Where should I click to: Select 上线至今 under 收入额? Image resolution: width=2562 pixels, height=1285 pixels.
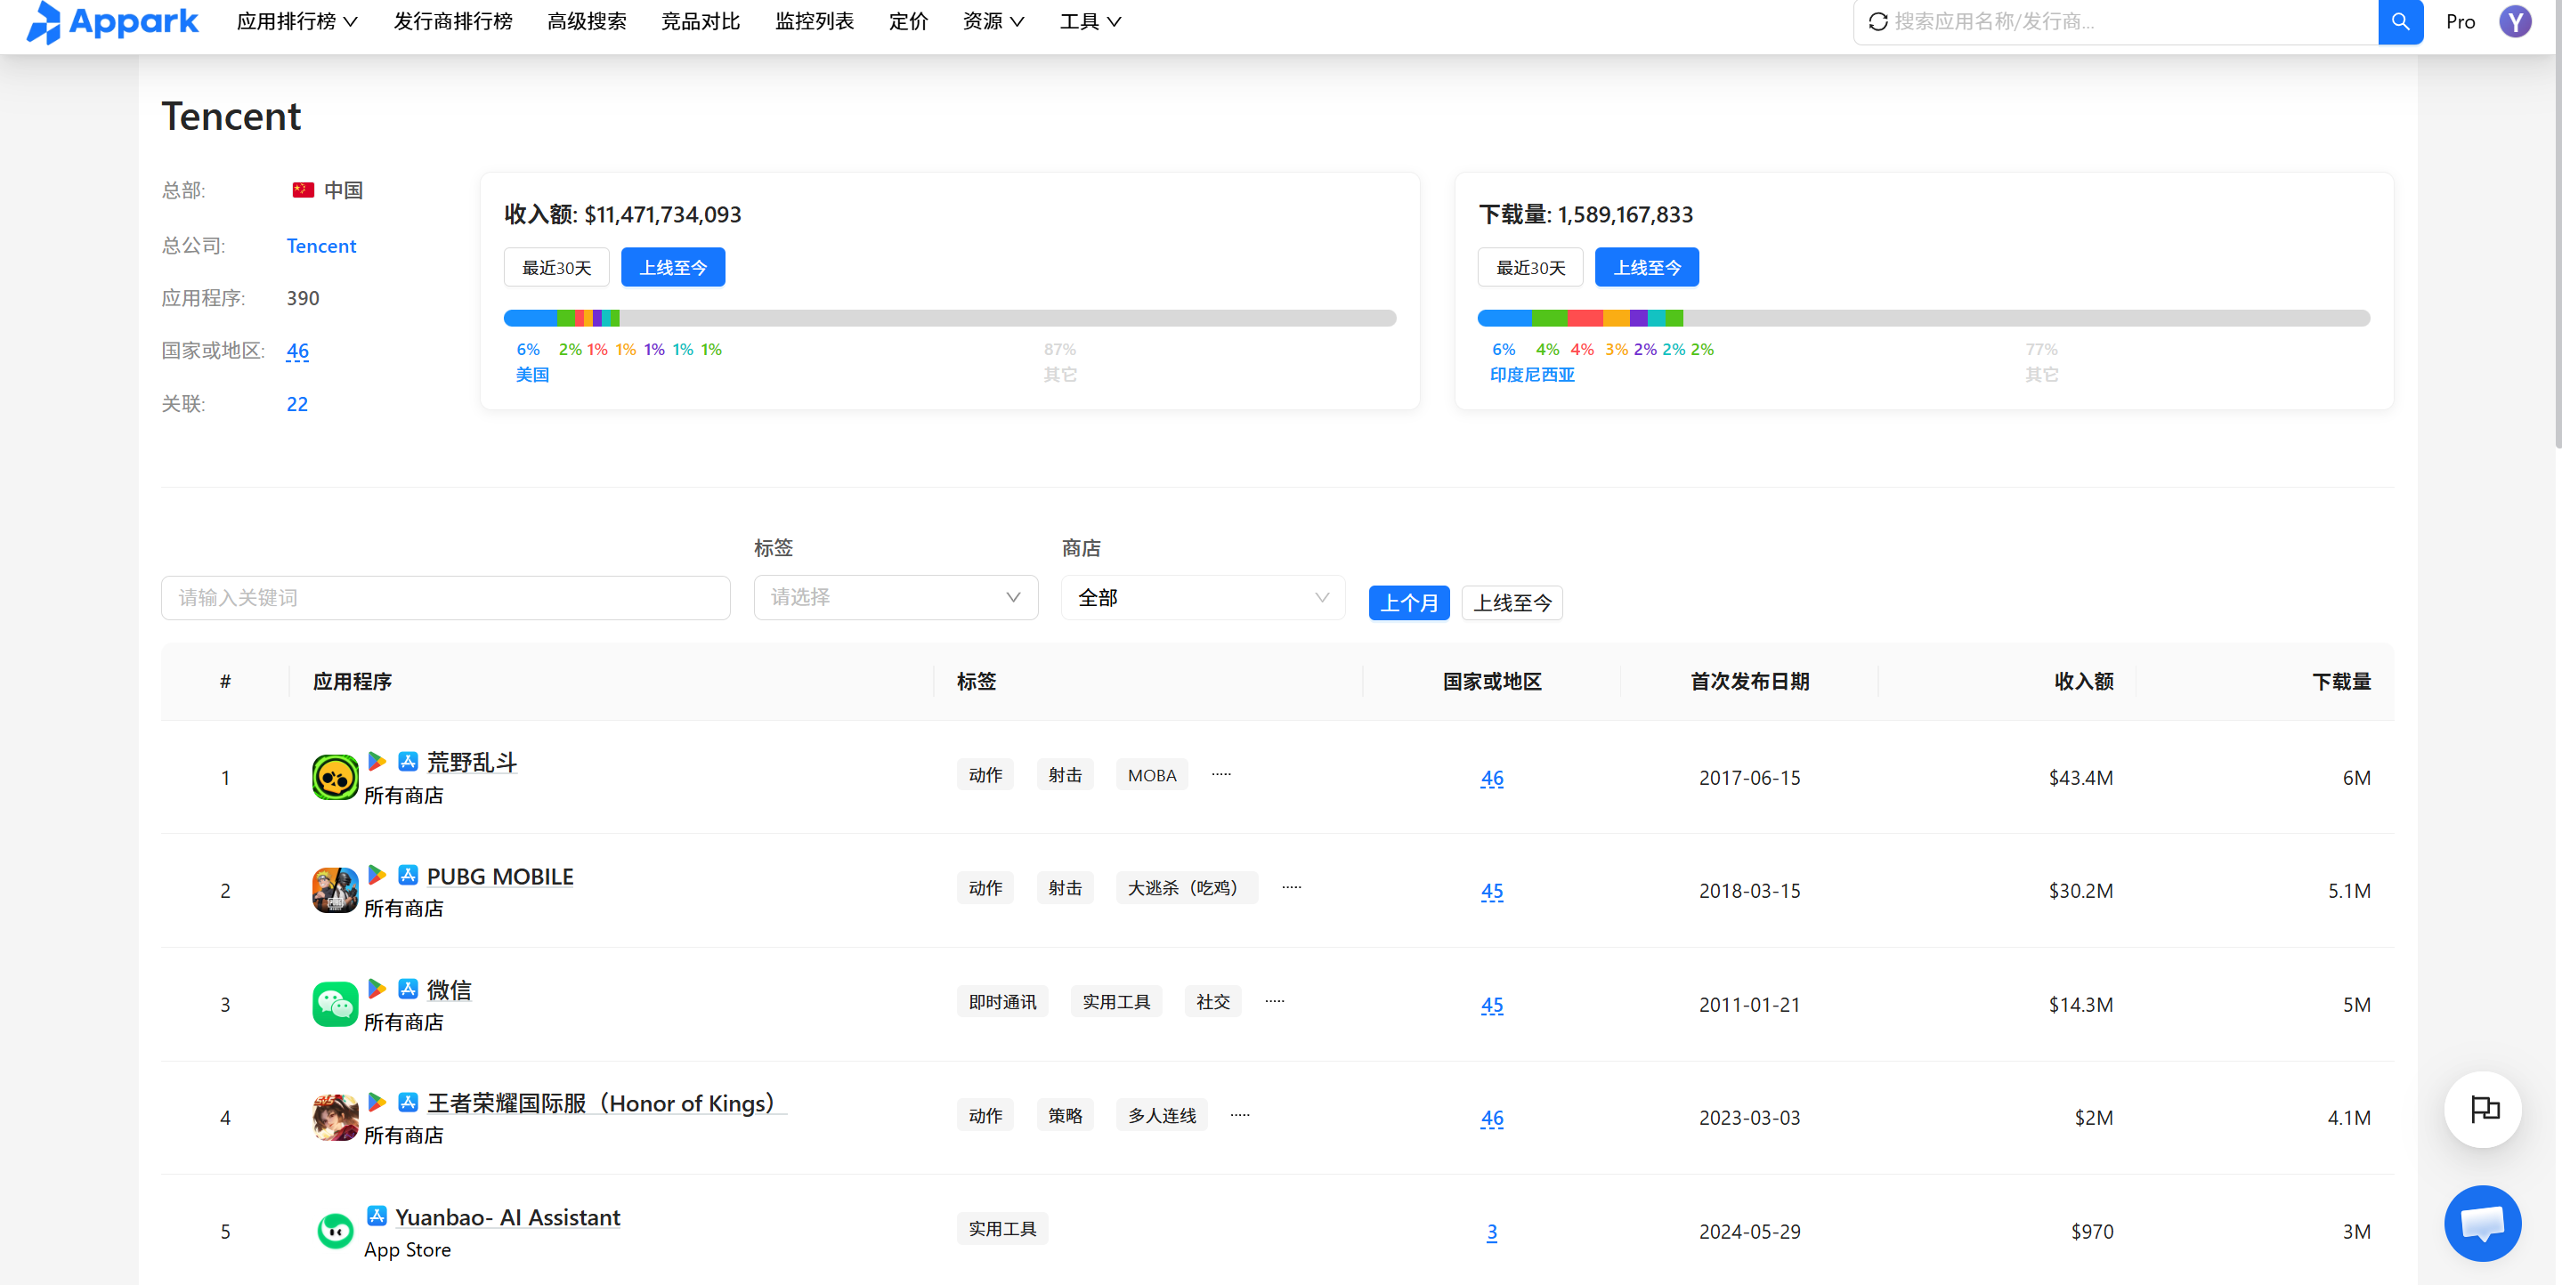coord(673,268)
